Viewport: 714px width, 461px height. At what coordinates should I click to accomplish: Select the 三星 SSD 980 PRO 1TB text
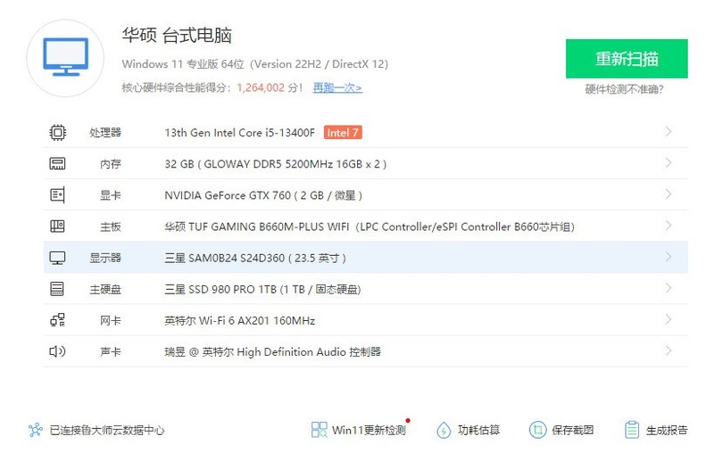[x=262, y=290]
